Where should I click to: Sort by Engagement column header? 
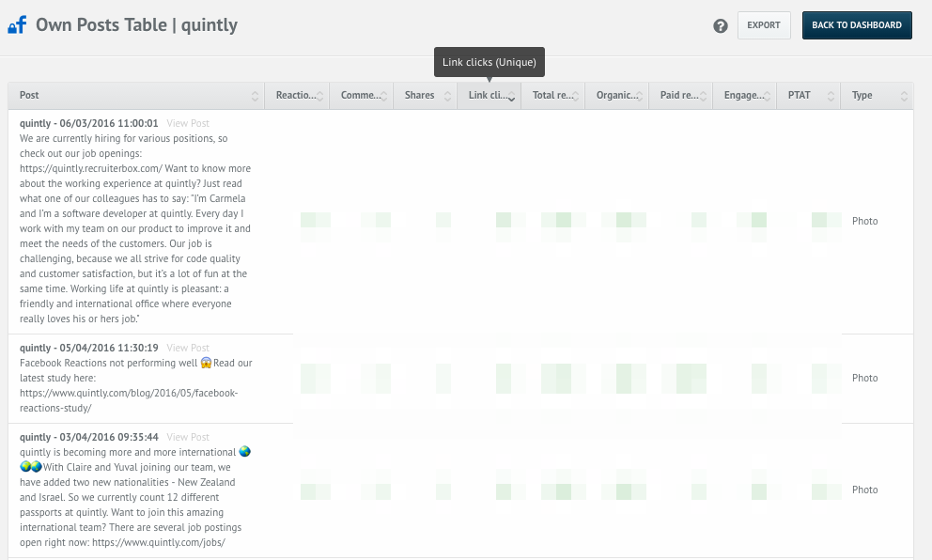(x=743, y=95)
